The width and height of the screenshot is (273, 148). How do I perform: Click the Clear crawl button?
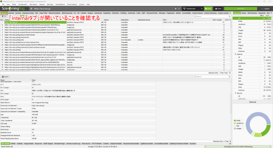[218, 9]
